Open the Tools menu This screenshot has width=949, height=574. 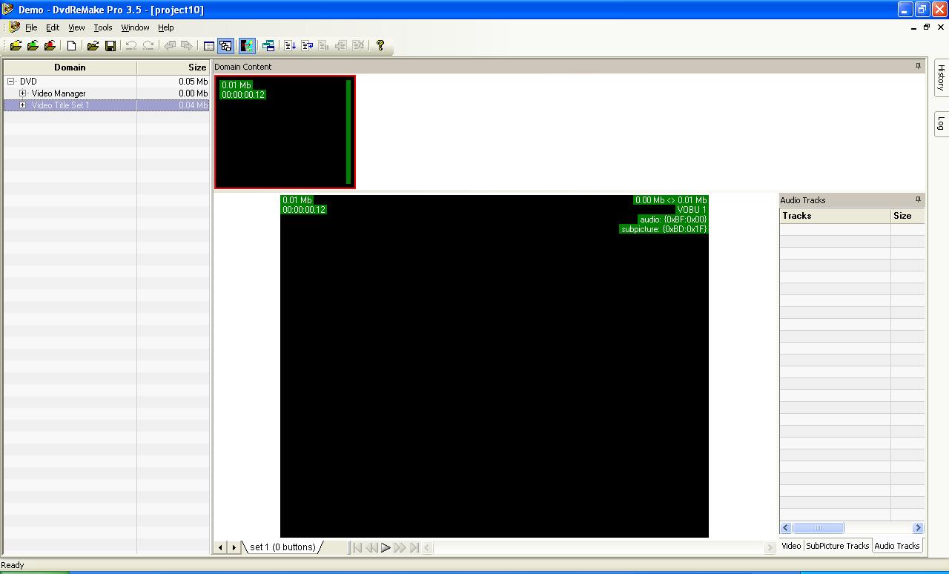103,27
